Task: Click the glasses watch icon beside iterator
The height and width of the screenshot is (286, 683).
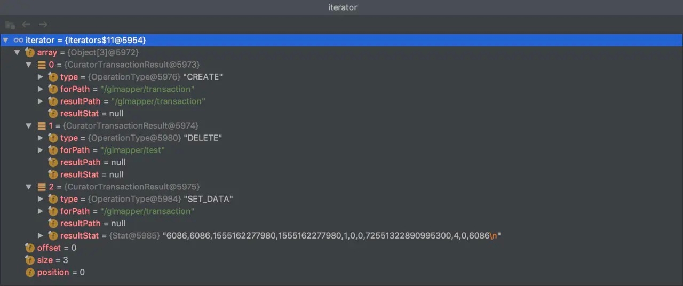Action: coord(18,41)
